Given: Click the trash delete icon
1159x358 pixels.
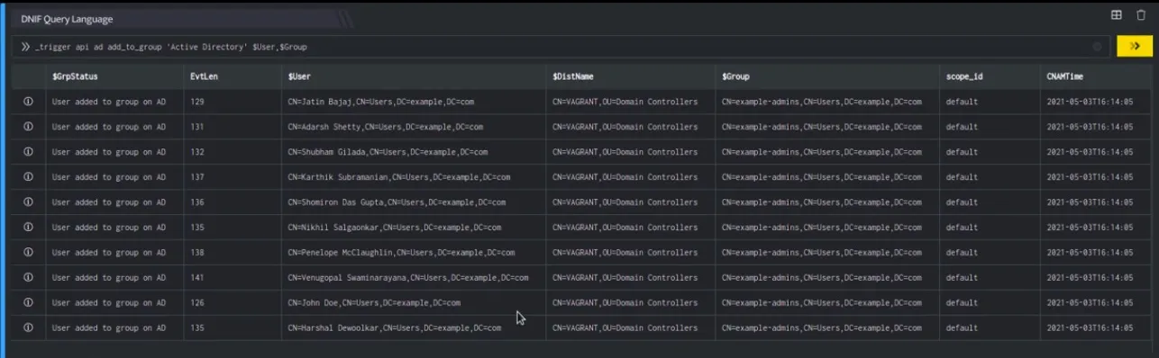Looking at the screenshot, I should [1141, 14].
